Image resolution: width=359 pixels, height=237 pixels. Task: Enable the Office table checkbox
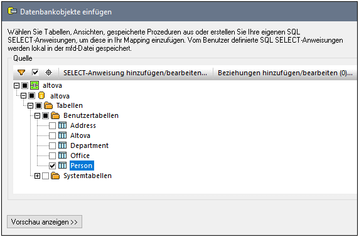[53, 155]
